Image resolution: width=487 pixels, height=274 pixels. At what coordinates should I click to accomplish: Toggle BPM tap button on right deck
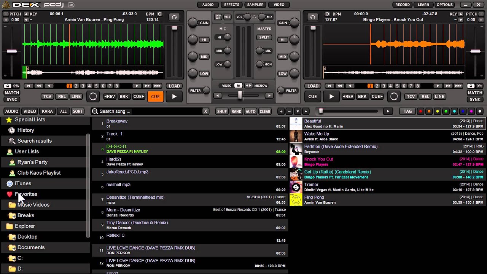coord(327,14)
